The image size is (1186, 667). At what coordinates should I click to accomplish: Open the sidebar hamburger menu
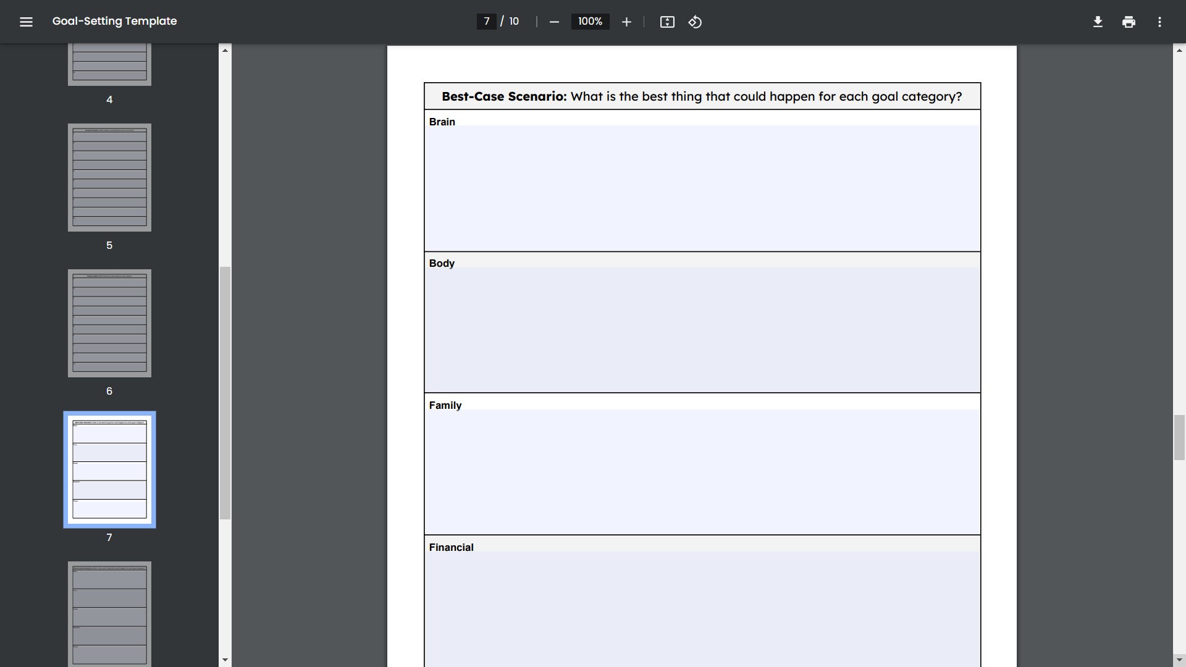(26, 22)
